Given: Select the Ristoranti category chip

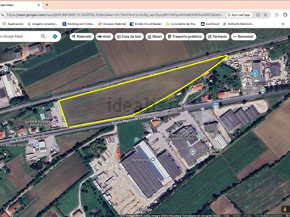Looking at the screenshot, I should tap(82, 37).
